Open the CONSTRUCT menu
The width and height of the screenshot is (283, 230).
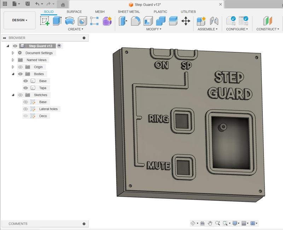(x=267, y=29)
